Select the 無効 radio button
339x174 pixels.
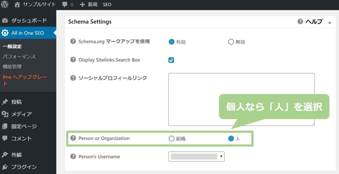(231, 42)
